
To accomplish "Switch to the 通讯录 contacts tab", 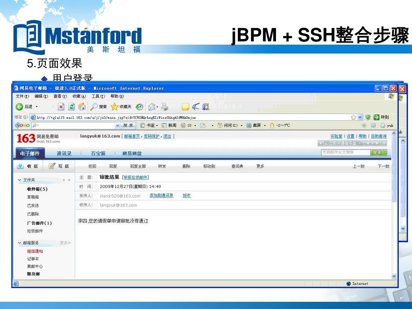I will coord(64,153).
